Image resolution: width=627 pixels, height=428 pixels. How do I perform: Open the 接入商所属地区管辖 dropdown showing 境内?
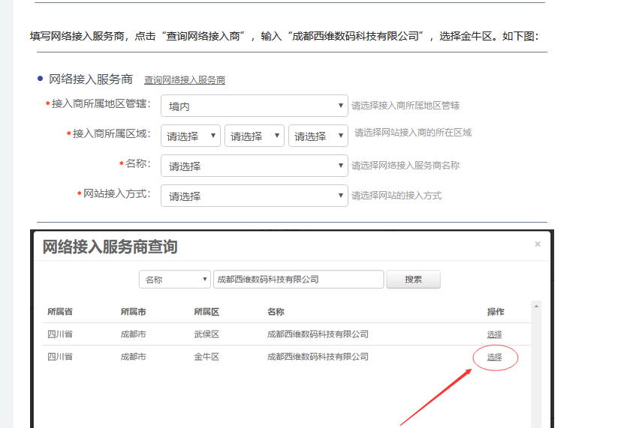point(254,106)
